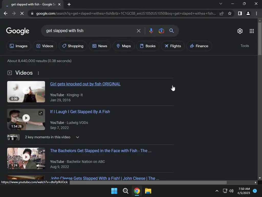Open the search Tools options

[x=245, y=46]
